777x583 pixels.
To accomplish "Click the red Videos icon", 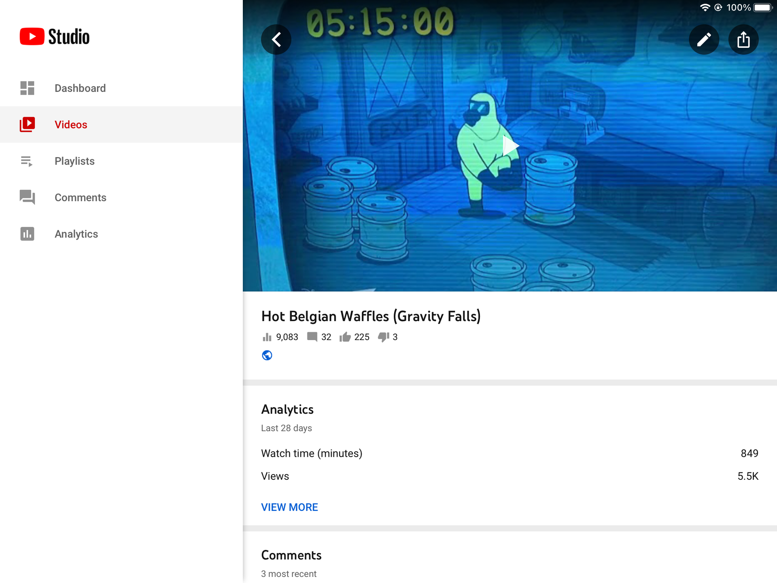I will pyautogui.click(x=27, y=124).
